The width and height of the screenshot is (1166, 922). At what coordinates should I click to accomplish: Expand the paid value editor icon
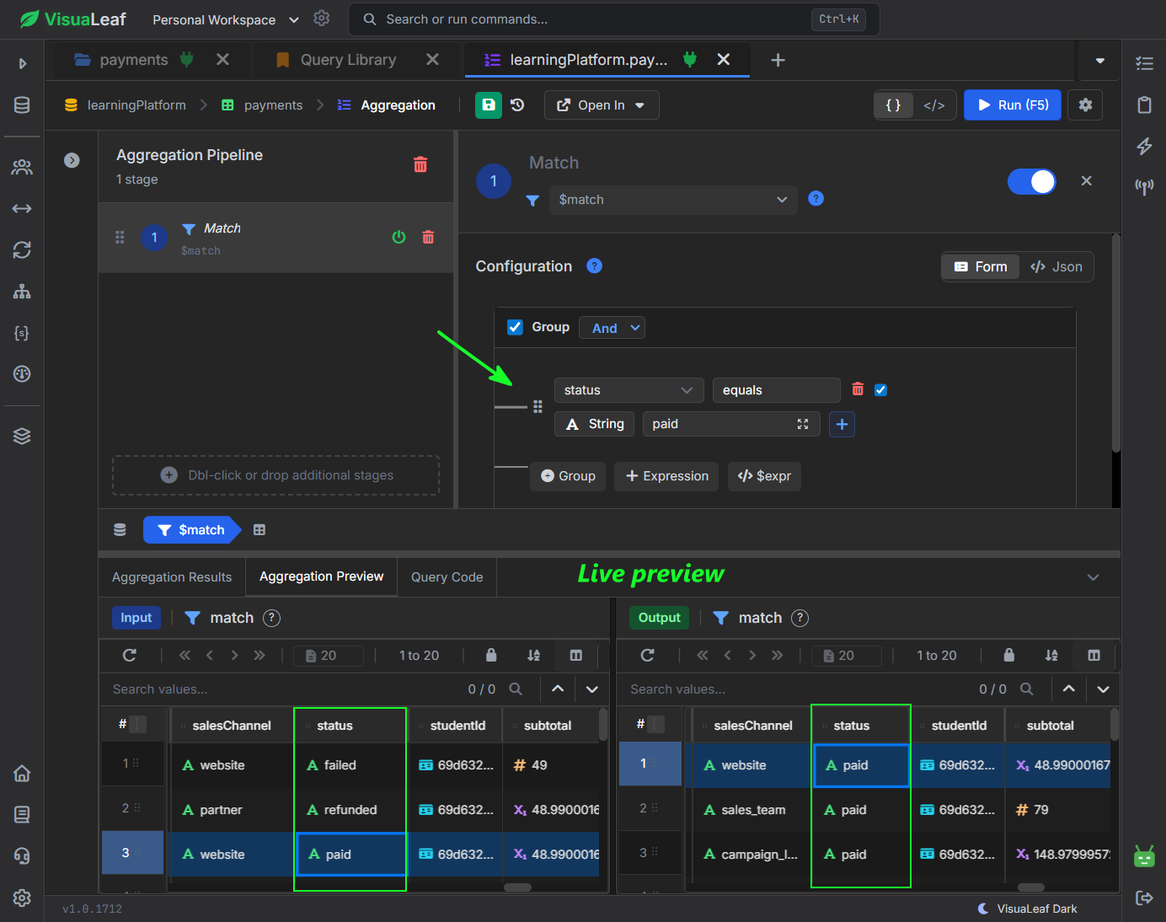point(803,424)
